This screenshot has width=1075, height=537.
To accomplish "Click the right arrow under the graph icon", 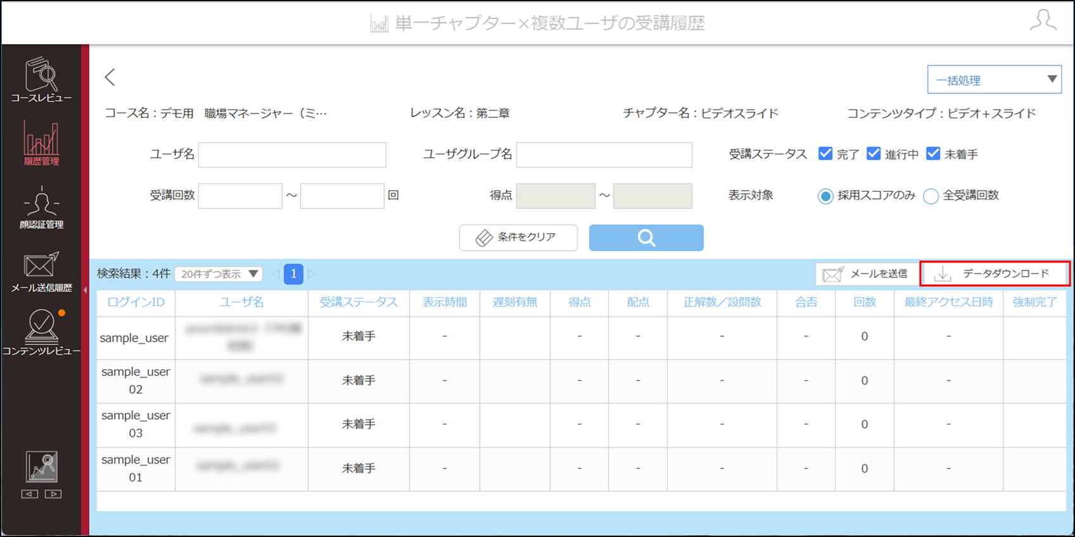I will point(53,494).
